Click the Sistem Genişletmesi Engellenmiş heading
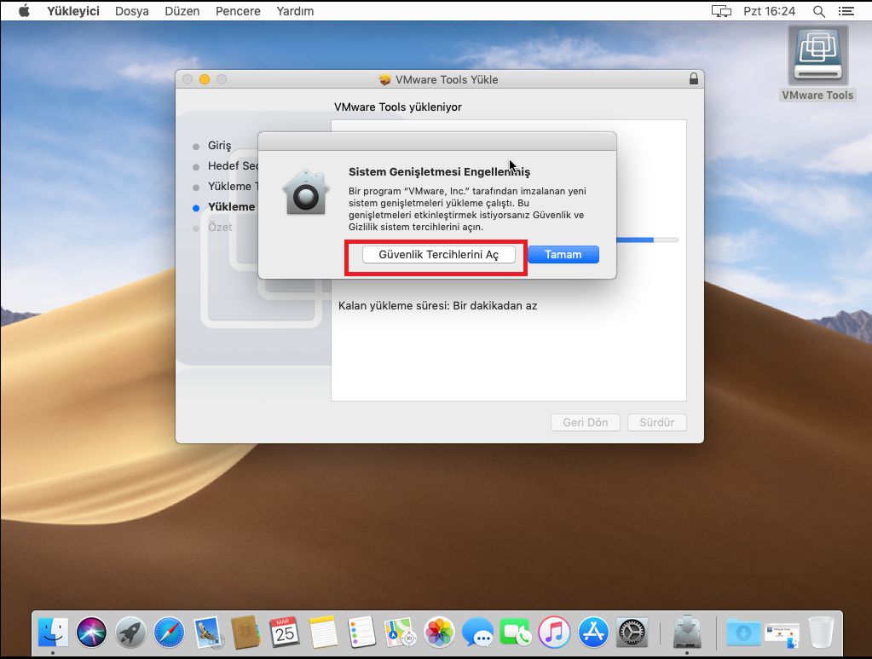This screenshot has width=872, height=659. point(439,172)
